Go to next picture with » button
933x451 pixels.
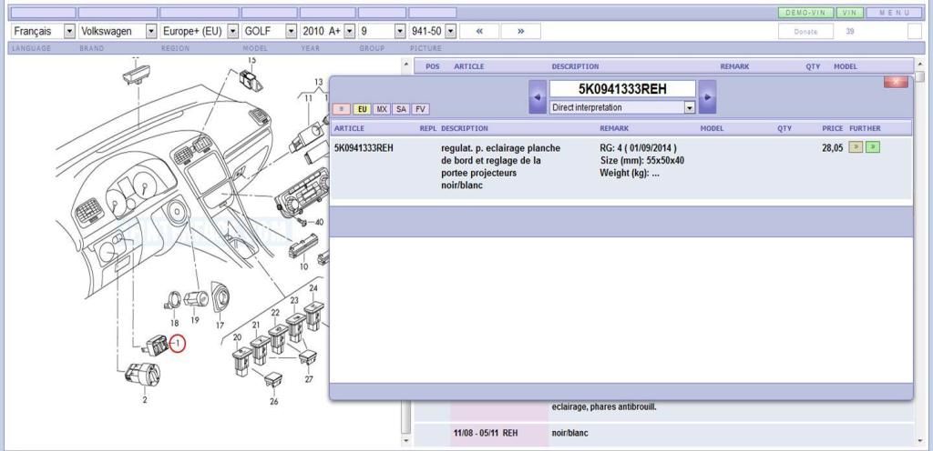(520, 31)
